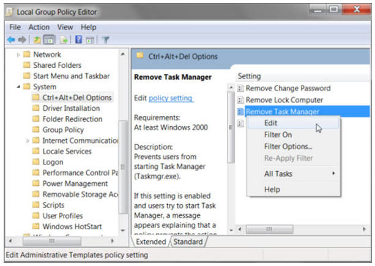Expand the Internet Communication tree node
The height and width of the screenshot is (266, 375).
[x=28, y=141]
